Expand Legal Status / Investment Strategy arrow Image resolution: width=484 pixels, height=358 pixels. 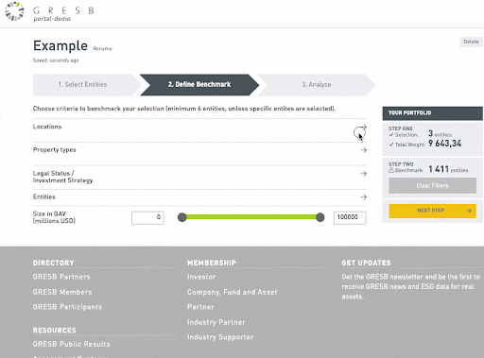pos(364,174)
